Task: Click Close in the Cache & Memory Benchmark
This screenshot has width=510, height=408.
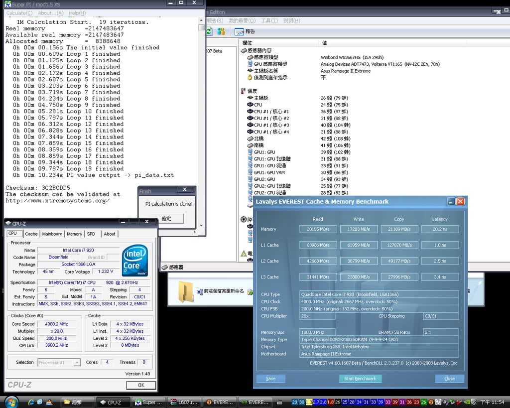Action: tap(449, 379)
